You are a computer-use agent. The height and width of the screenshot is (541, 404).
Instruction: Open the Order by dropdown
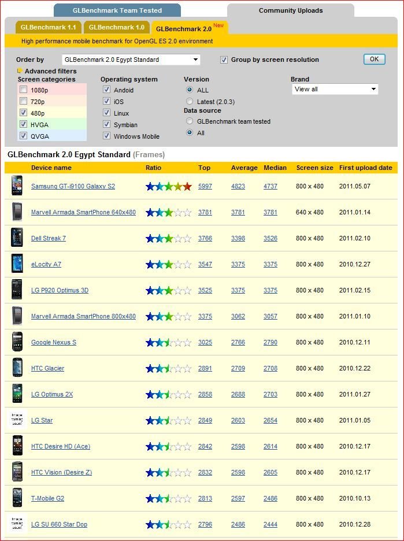tap(131, 60)
